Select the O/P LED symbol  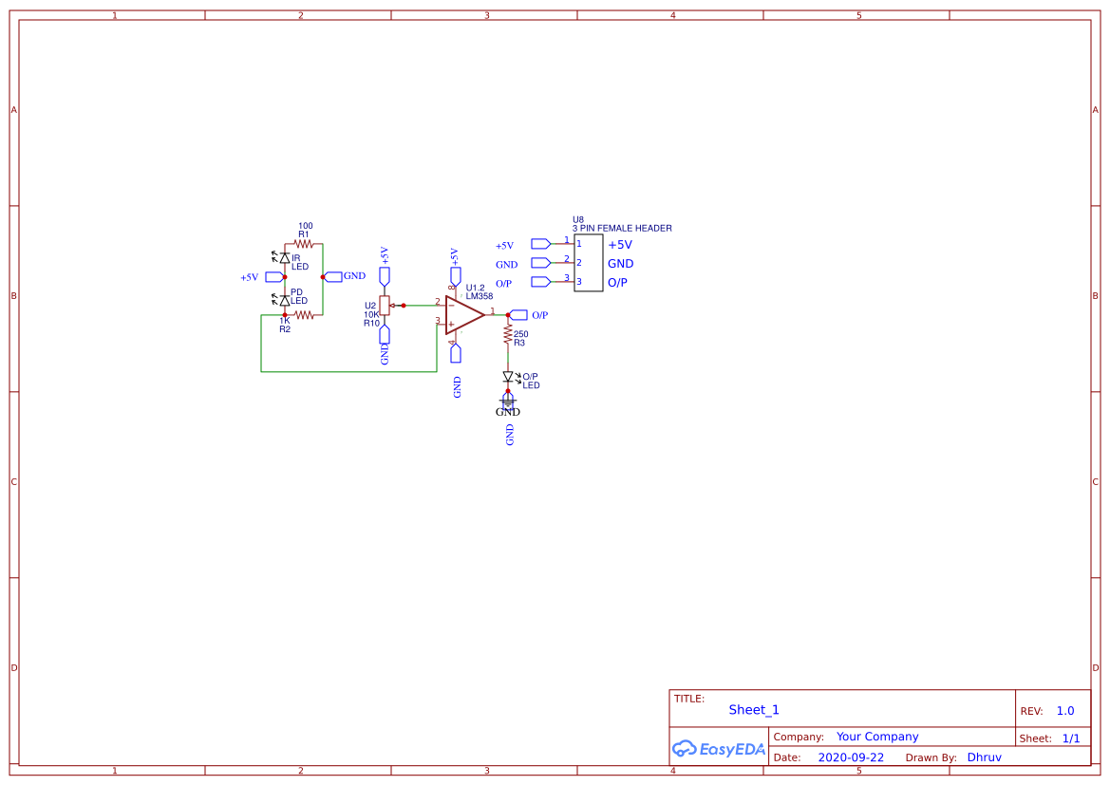click(508, 378)
